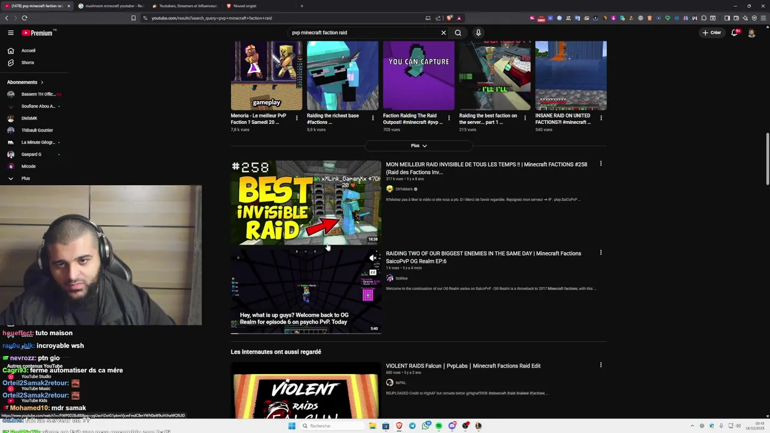Open the account avatar menu
The height and width of the screenshot is (433, 770).
pos(751,33)
